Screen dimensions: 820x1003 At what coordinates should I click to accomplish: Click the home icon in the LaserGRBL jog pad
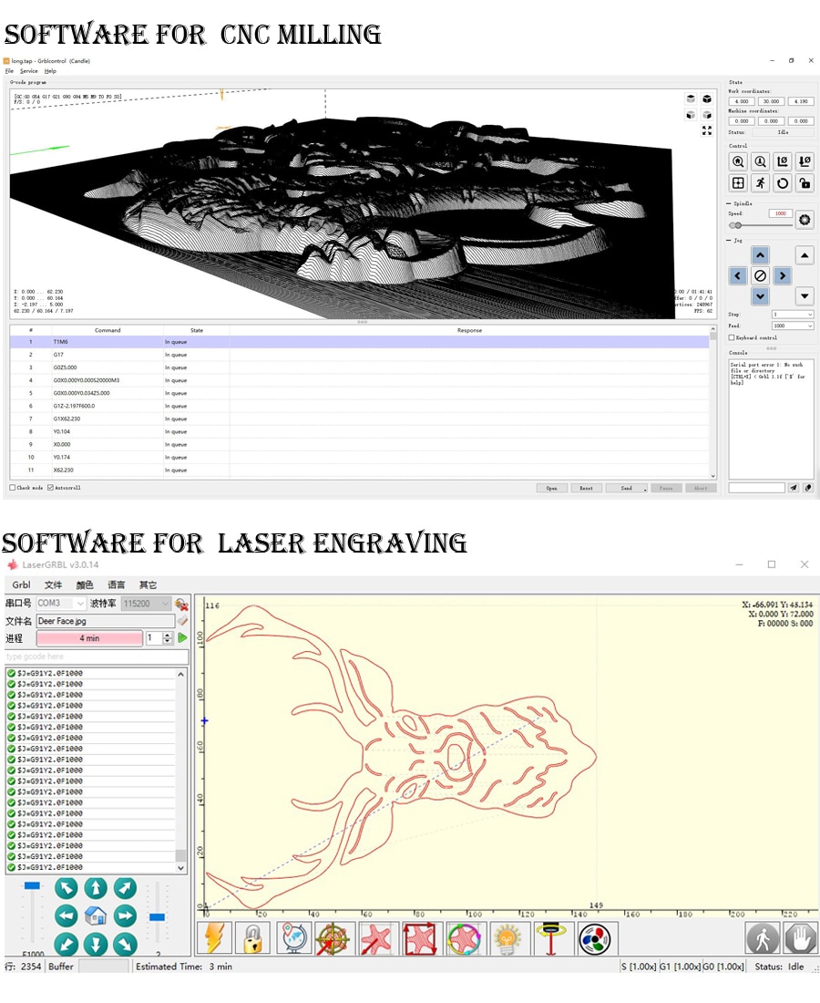(96, 916)
